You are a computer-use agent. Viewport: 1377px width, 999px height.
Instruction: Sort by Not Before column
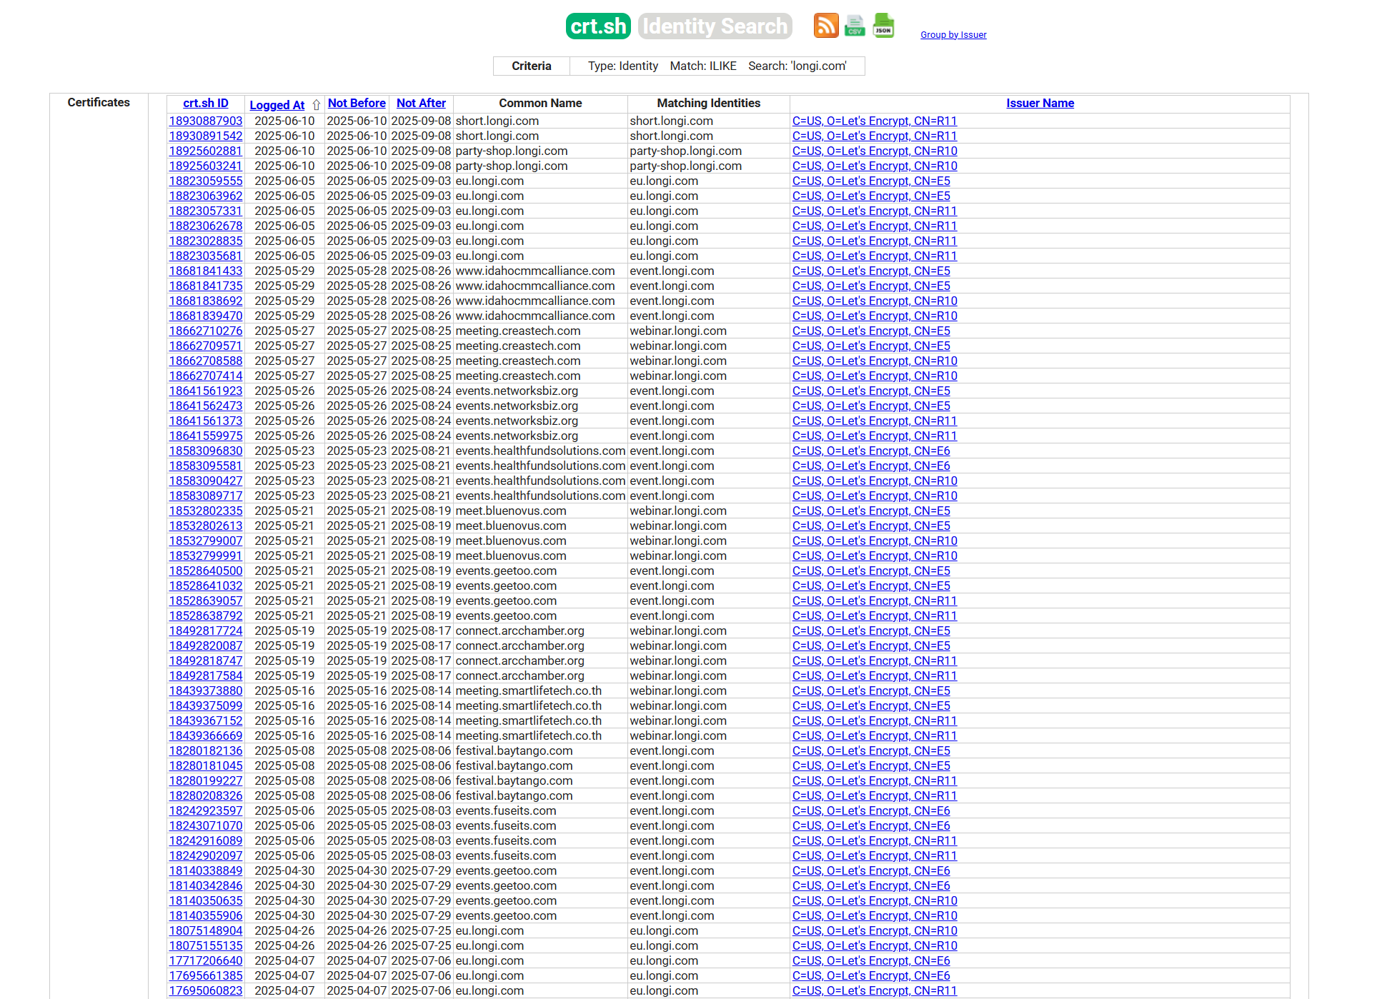[356, 103]
